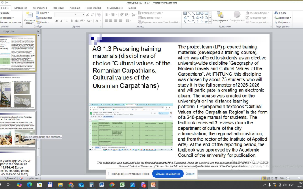
Task: Open the Замінити (Replace) dropdown
Action: [x=283, y=17]
